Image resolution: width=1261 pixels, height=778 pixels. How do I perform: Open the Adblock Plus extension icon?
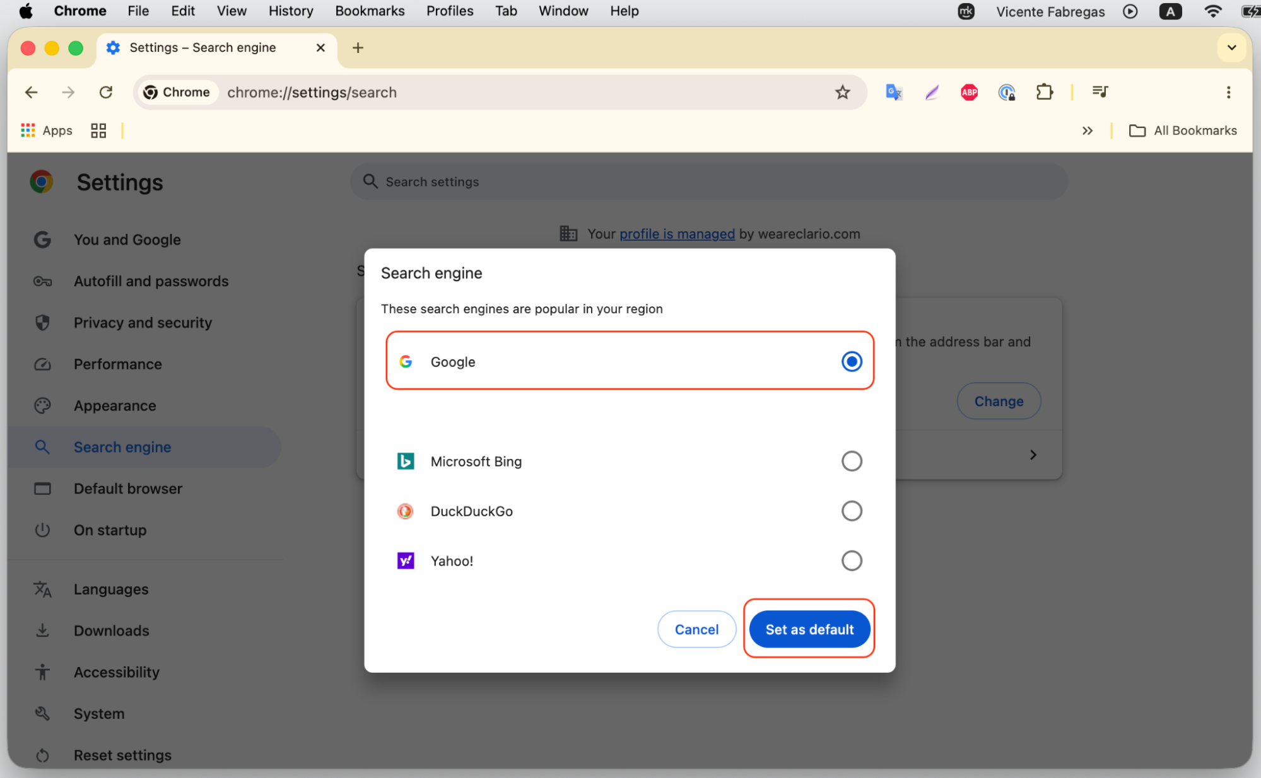pos(969,92)
